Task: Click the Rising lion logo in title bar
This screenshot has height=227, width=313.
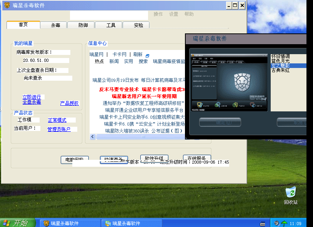Action: pyautogui.click(x=7, y=5)
